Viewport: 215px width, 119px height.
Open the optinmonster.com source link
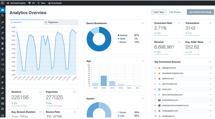pos(170,84)
